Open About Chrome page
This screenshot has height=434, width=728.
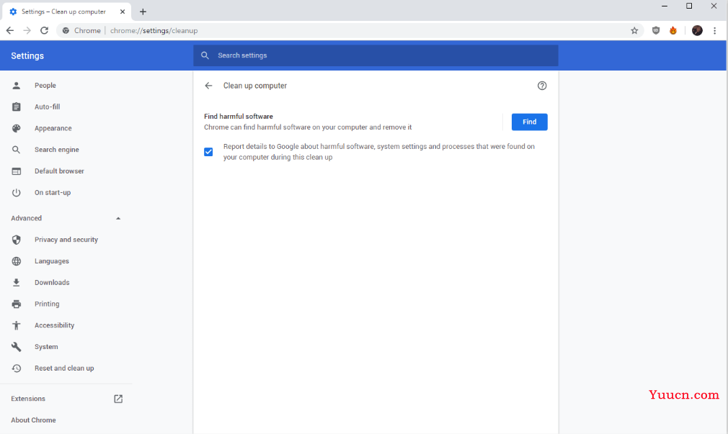tap(33, 420)
